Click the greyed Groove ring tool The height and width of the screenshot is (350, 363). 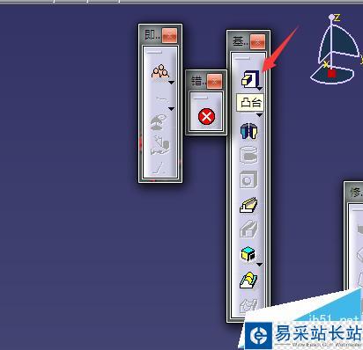pos(248,155)
